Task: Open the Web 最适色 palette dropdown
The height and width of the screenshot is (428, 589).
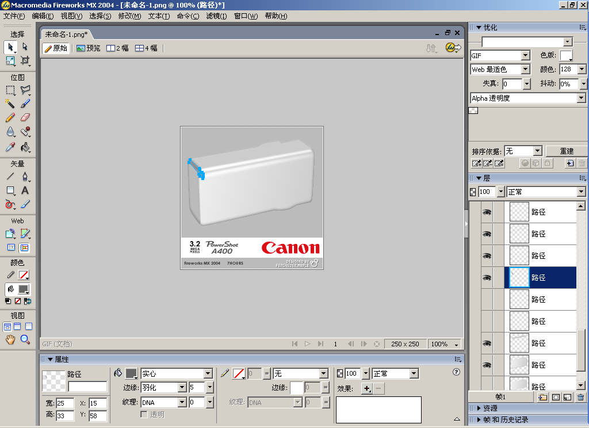Action: pos(526,70)
